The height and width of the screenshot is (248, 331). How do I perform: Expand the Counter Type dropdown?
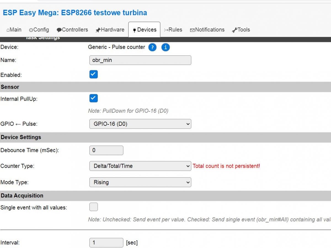point(140,166)
